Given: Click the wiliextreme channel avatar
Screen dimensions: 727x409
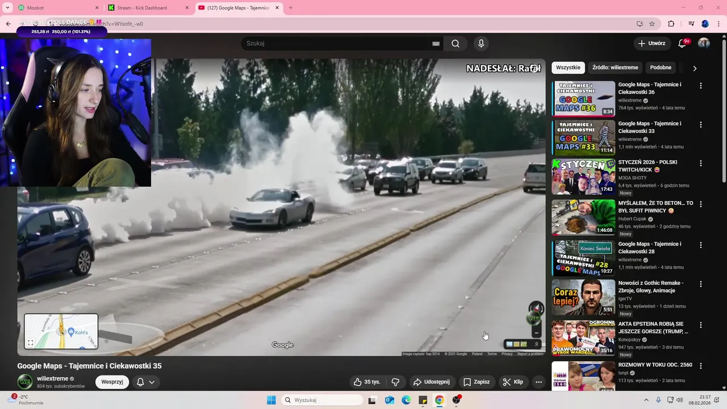Looking at the screenshot, I should pos(25,382).
